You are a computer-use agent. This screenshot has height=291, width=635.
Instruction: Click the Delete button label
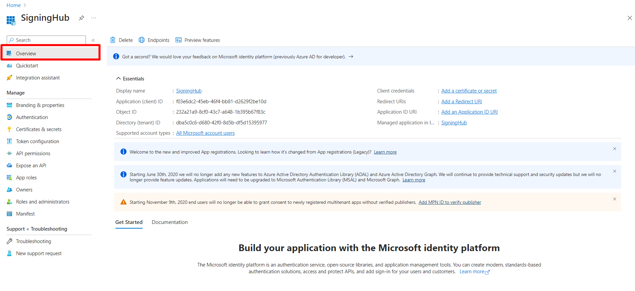pos(126,40)
